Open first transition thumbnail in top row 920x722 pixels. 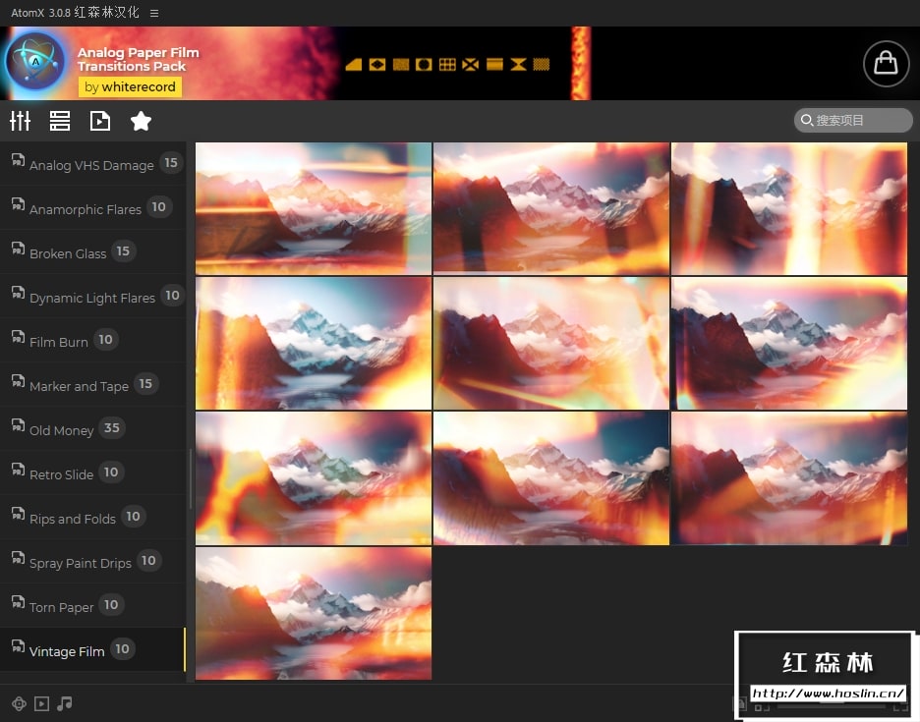[314, 209]
